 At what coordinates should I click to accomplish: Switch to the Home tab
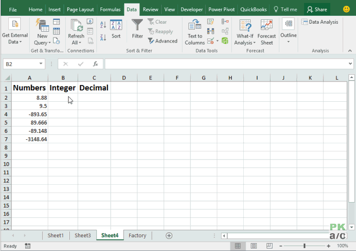coord(36,9)
